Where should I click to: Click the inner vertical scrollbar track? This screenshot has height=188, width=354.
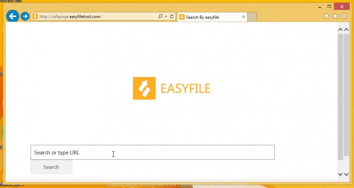click(x=340, y=97)
